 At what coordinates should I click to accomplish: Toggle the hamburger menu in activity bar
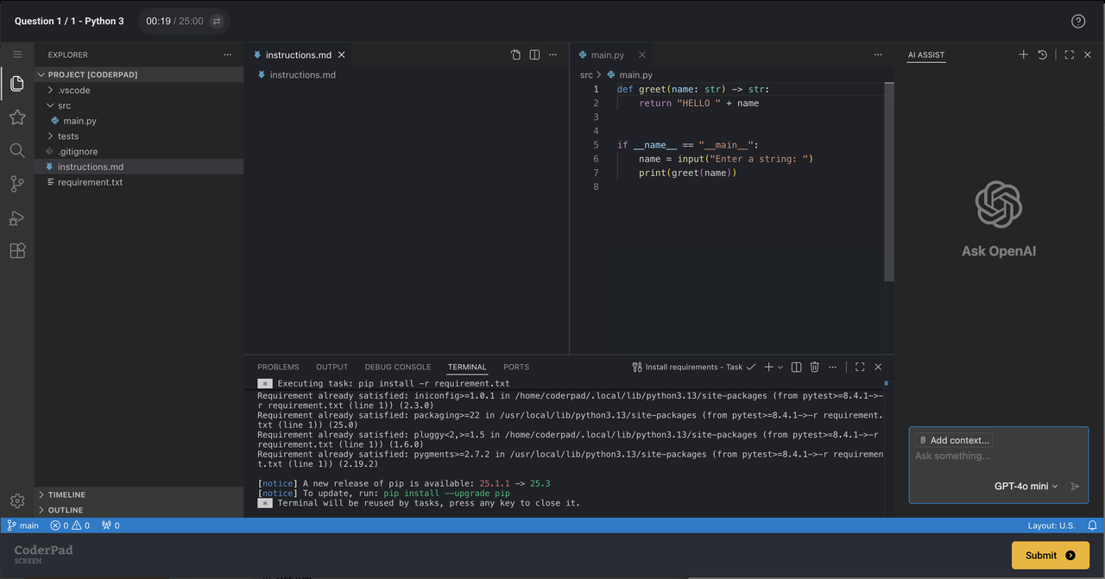[x=16, y=54]
